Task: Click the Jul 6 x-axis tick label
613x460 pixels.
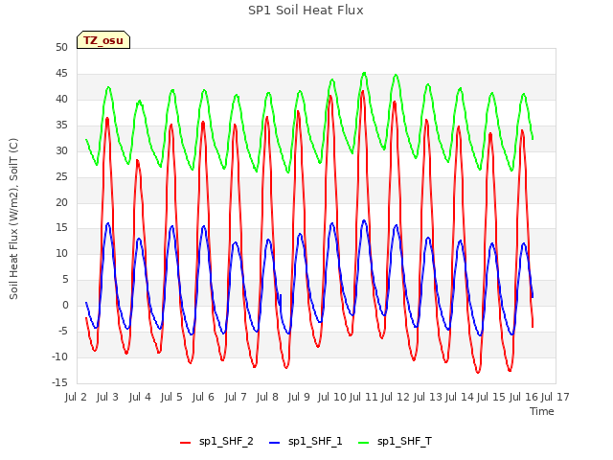Action: pos(203,397)
